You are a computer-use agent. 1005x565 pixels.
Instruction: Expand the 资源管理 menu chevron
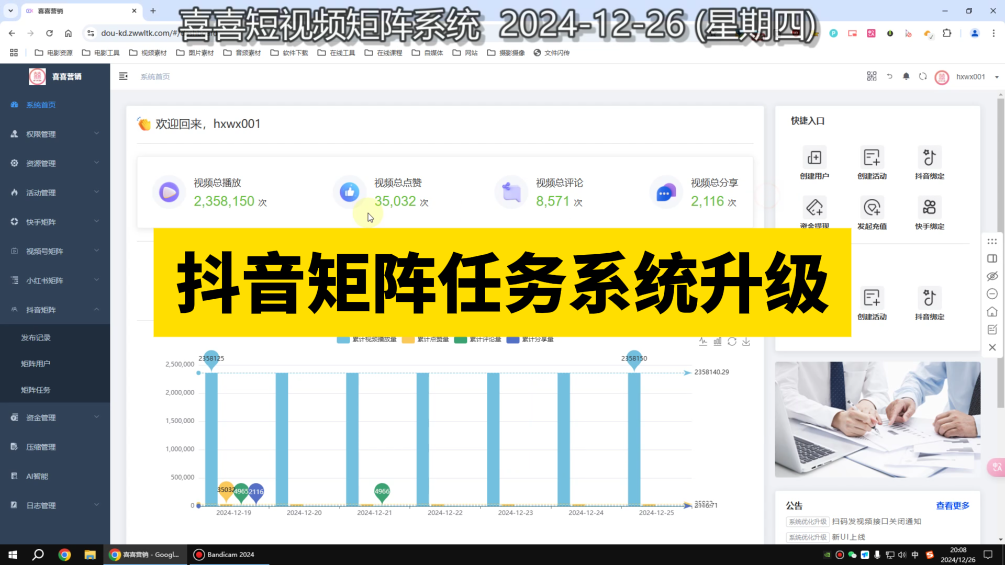96,163
